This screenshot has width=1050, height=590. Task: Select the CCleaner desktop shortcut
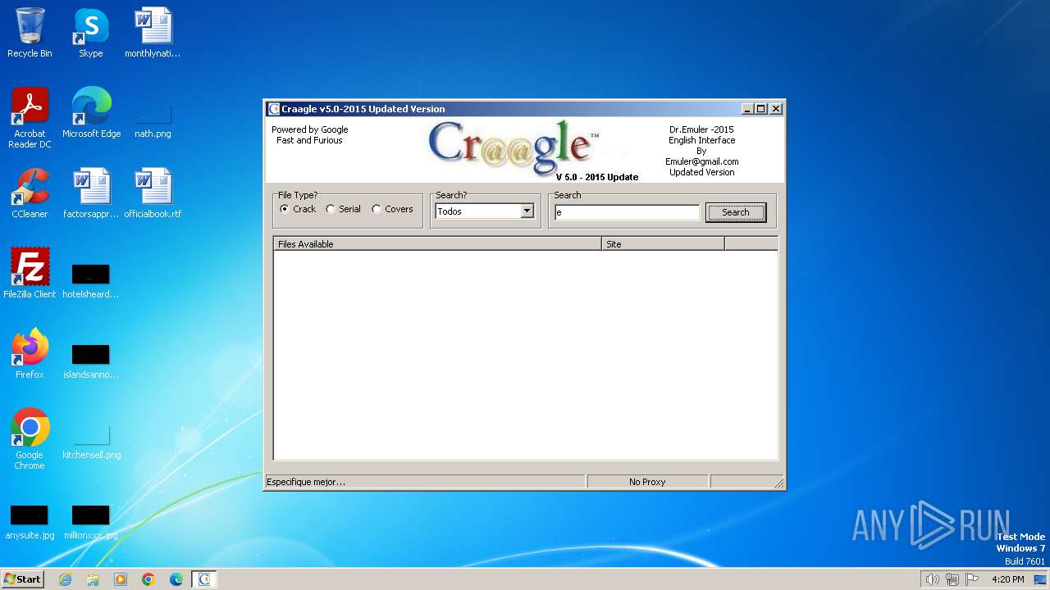[30, 193]
